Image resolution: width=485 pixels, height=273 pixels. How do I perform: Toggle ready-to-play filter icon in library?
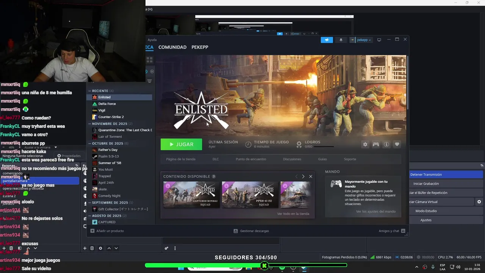click(152, 71)
